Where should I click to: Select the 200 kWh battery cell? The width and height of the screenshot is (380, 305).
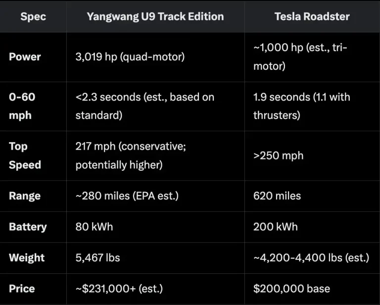pyautogui.click(x=276, y=227)
